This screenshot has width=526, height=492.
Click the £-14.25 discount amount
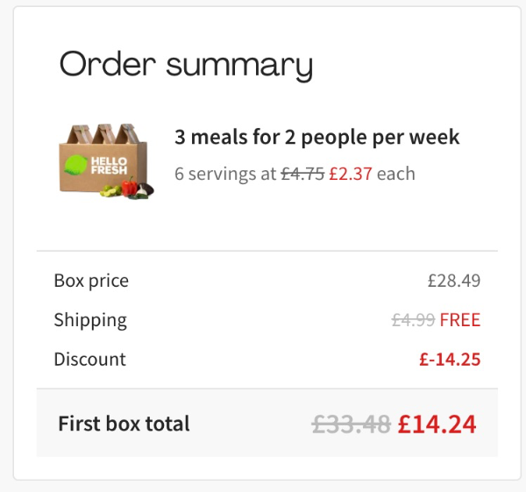coord(451,360)
